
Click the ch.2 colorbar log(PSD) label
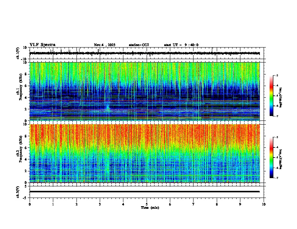click(x=280, y=159)
